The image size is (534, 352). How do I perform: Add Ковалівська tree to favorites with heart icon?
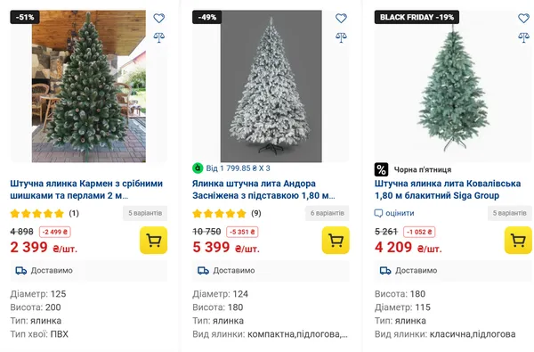(523, 18)
